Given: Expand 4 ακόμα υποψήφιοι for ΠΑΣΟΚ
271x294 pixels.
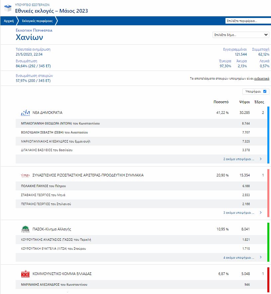Looking at the screenshot, I should tap(238, 257).
